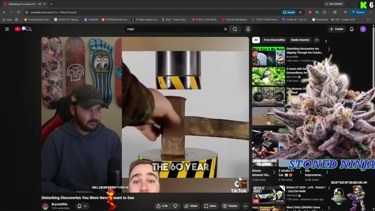
Task: Submit search with magnifier button
Action: coord(235,29)
